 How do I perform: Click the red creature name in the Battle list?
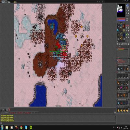[x=122, y=48]
